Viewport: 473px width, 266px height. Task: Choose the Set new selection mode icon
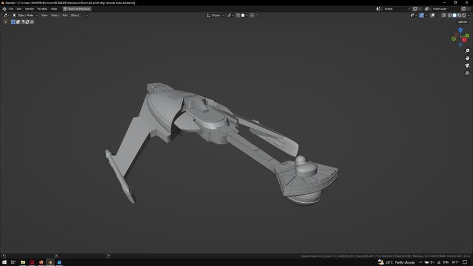(x=13, y=22)
